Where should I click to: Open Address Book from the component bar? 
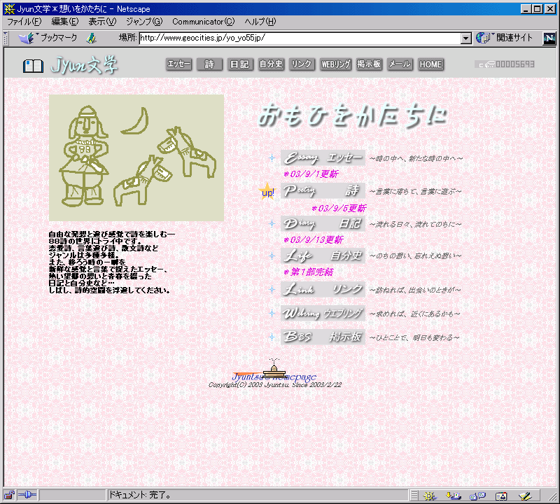coord(501,496)
